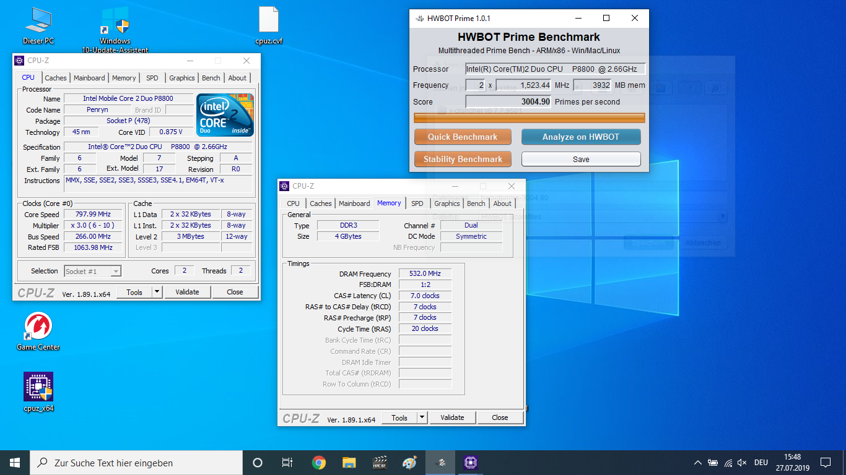Open the Paint palette taskbar icon
Image resolution: width=846 pixels, height=475 pixels.
[x=409, y=463]
